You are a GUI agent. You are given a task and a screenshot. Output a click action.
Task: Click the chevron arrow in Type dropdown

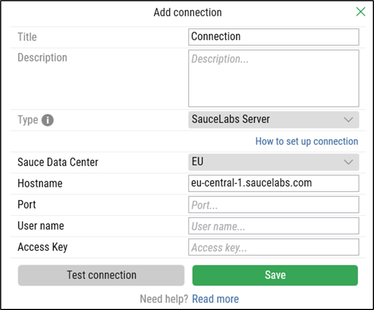[x=348, y=120]
